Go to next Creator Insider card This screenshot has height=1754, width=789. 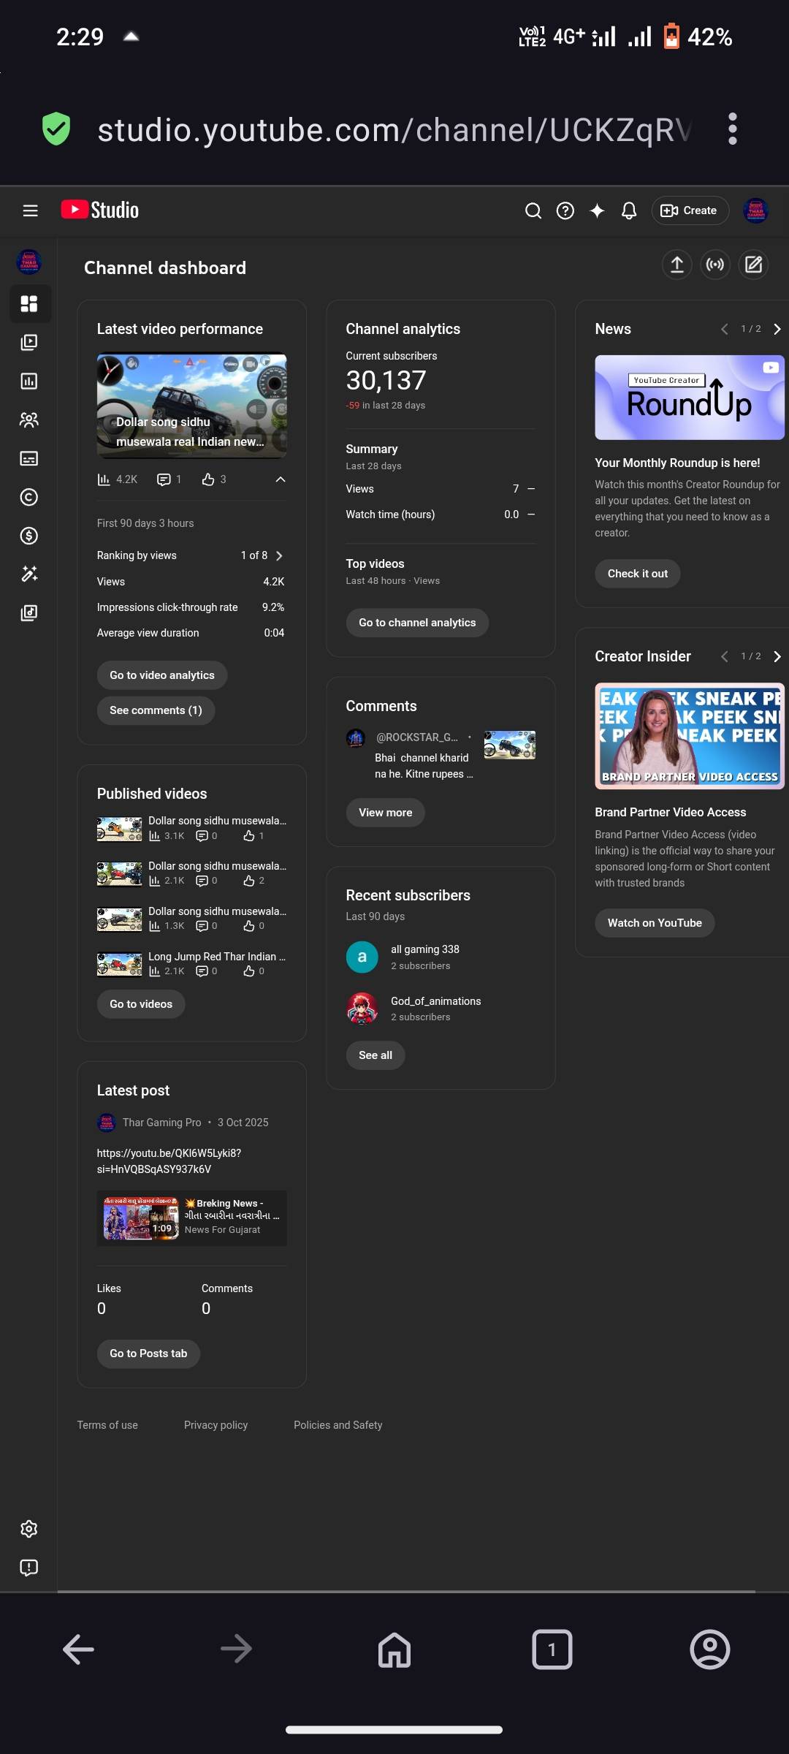coord(777,656)
